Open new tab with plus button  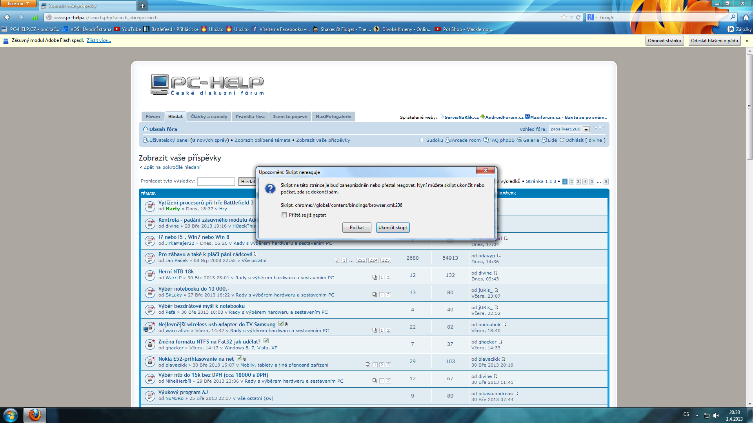pyautogui.click(x=142, y=5)
